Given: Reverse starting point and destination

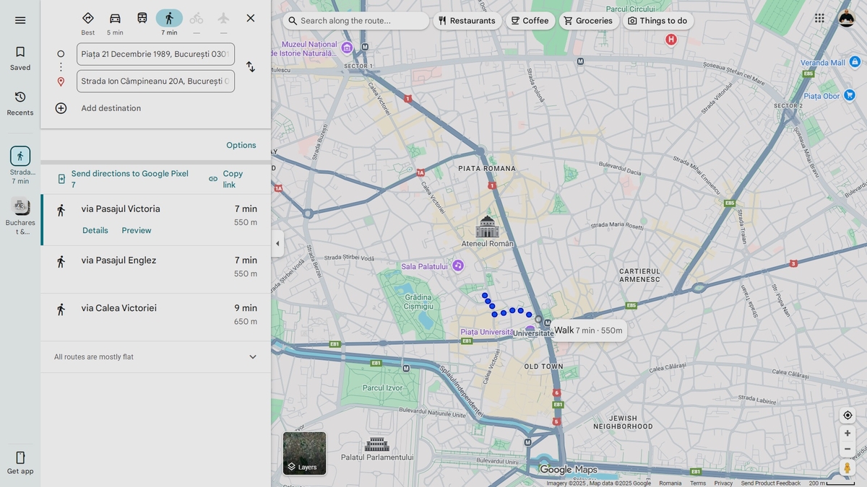Looking at the screenshot, I should click(x=250, y=67).
